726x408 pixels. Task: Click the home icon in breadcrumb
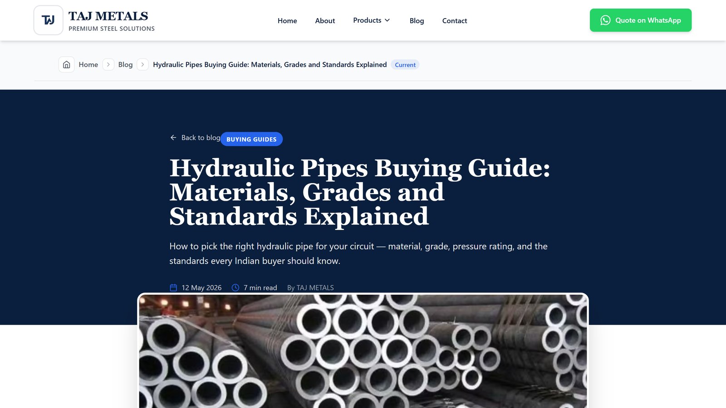coord(66,64)
